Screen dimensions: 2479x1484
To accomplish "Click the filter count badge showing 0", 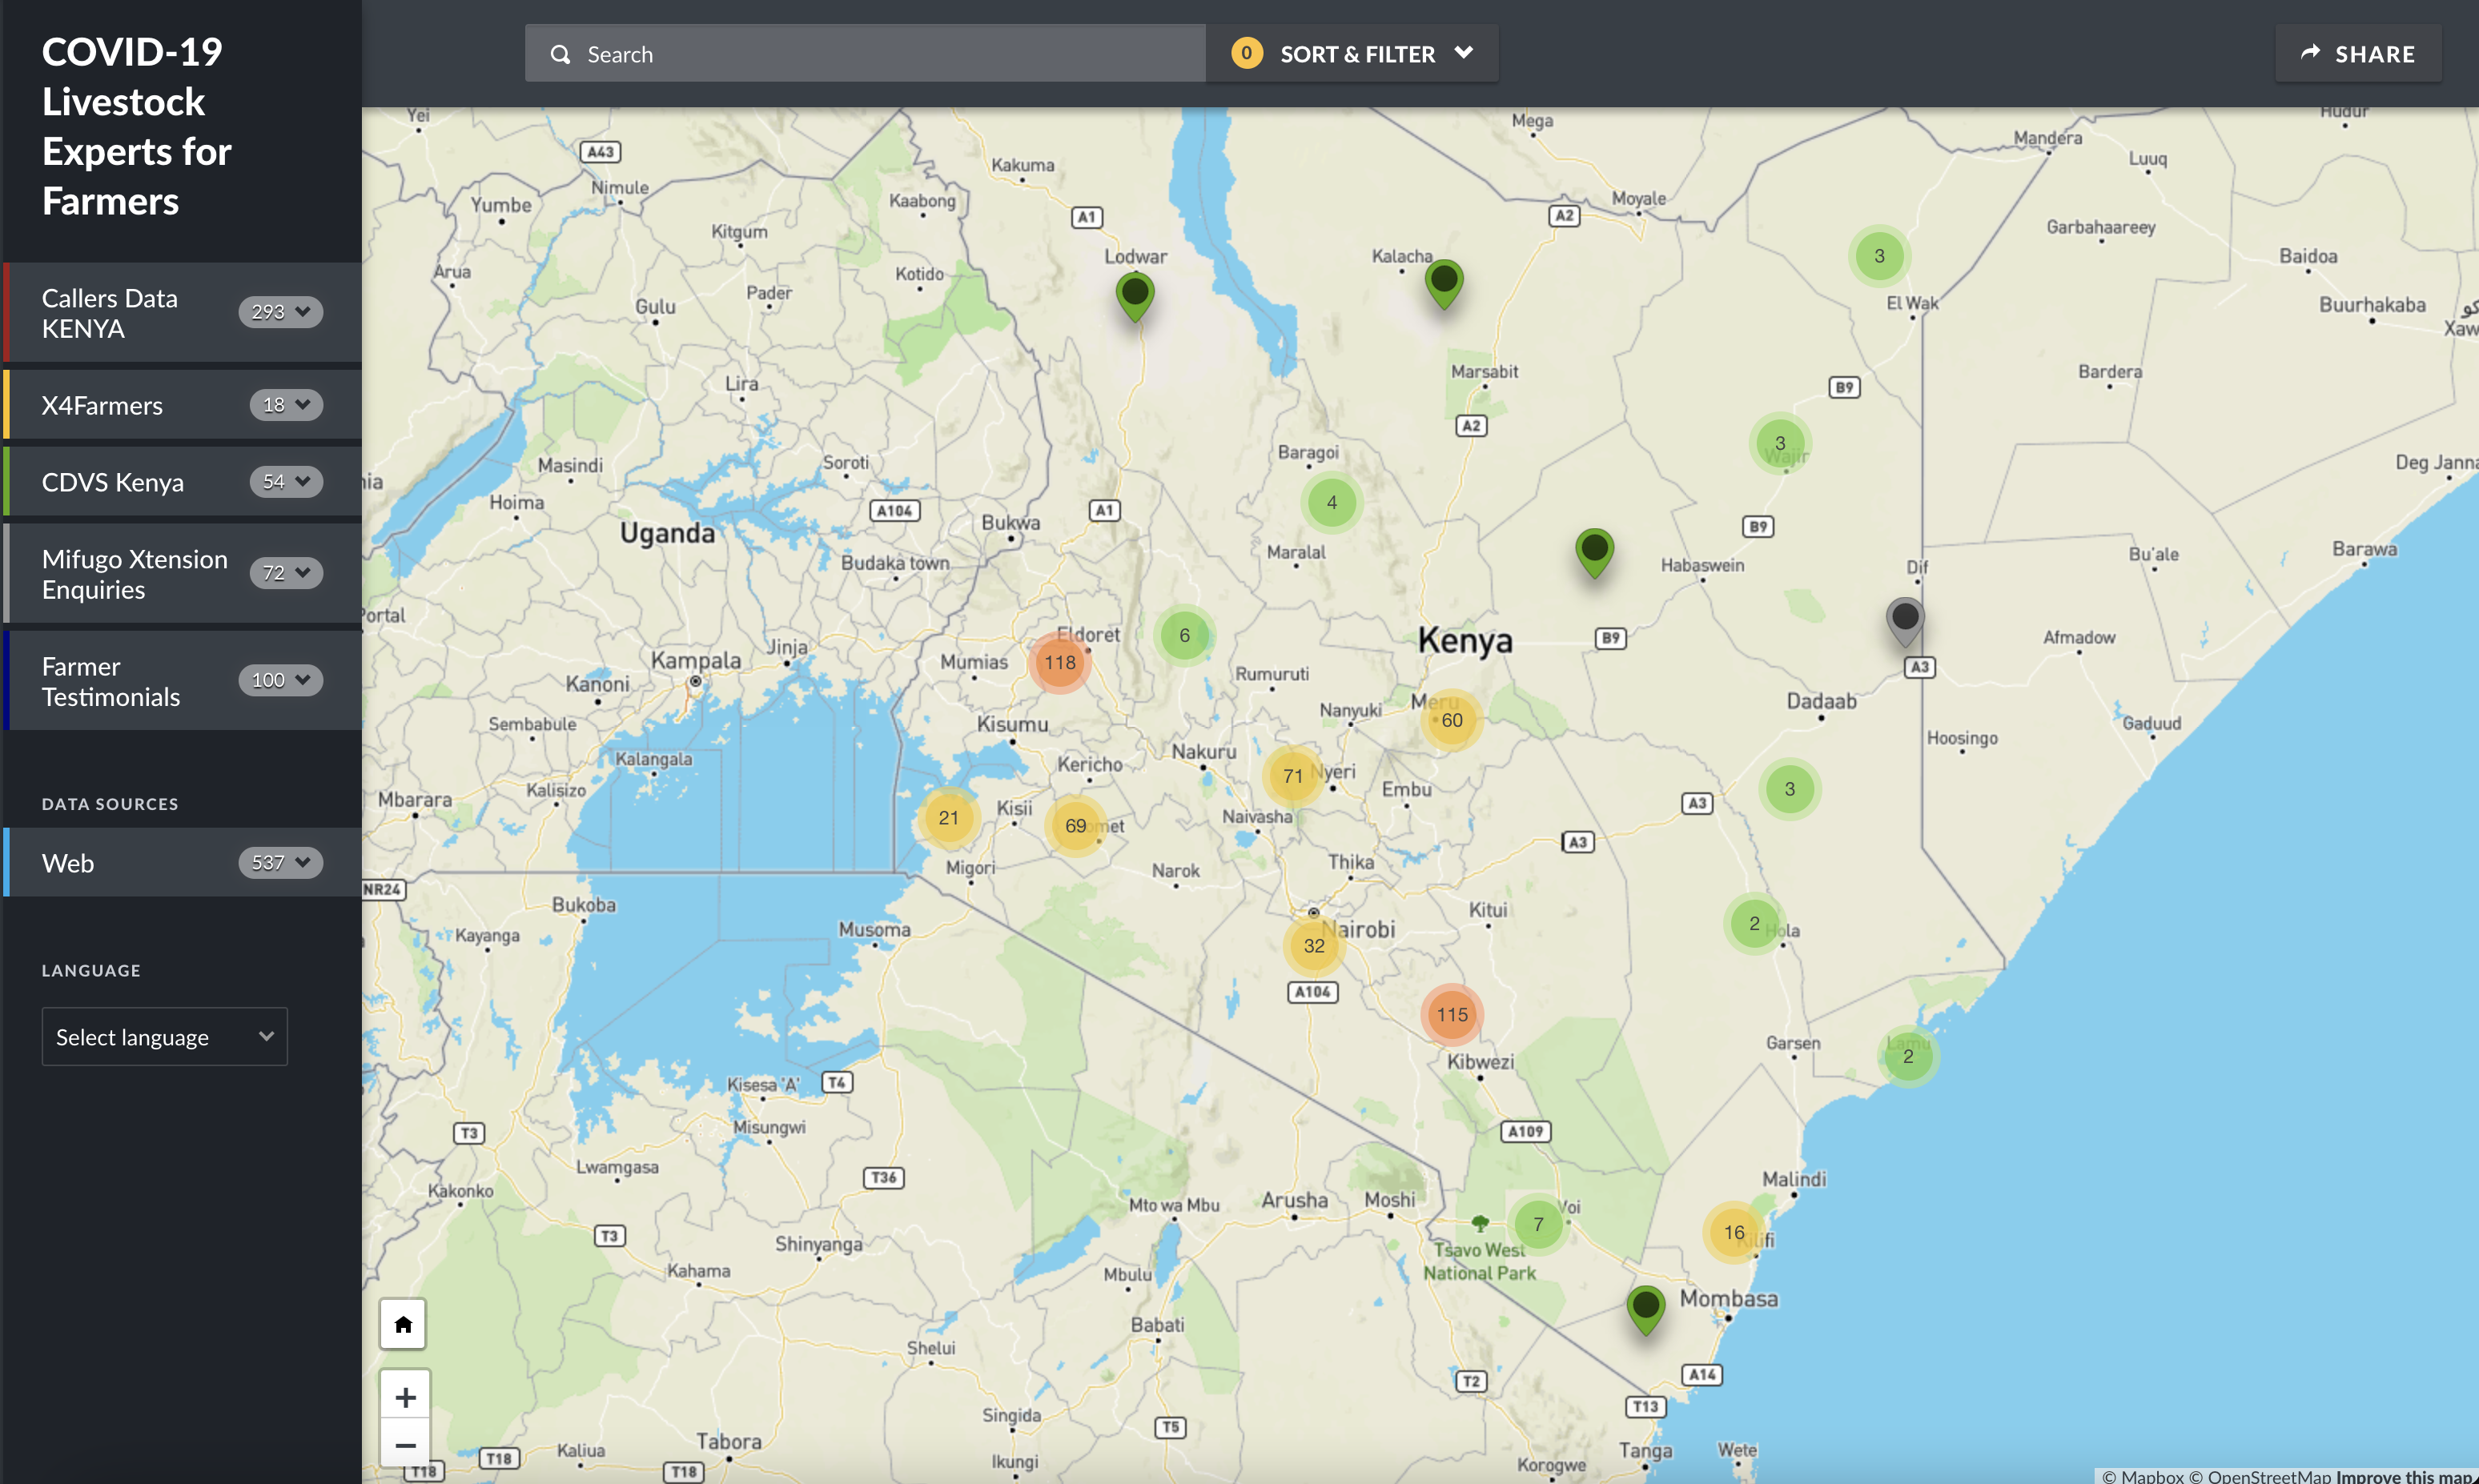I will tap(1247, 53).
